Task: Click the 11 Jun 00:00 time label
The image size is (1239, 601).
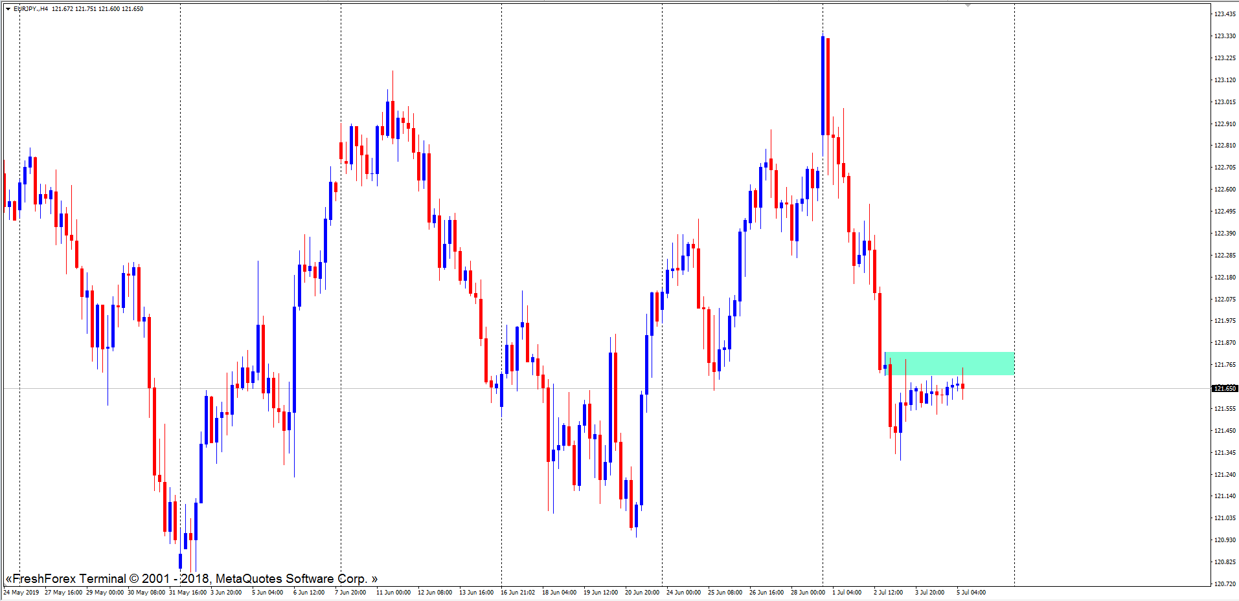Action: [x=393, y=593]
